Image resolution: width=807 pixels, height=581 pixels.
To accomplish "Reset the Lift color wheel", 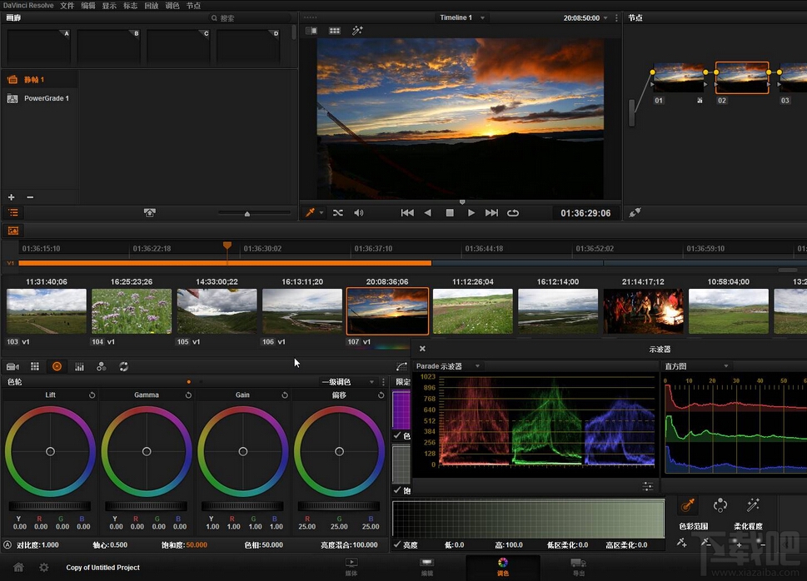I will click(92, 395).
